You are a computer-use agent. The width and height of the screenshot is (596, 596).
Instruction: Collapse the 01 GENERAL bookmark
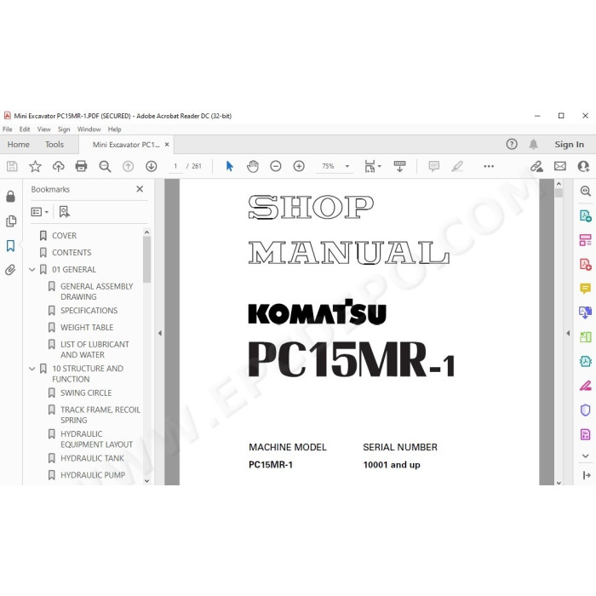coord(32,270)
